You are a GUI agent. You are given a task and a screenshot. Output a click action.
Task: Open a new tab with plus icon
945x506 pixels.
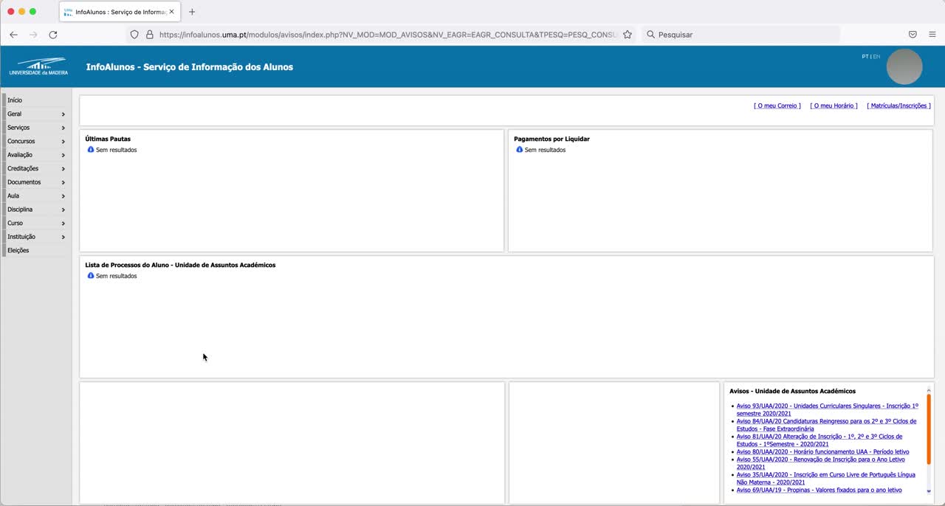tap(192, 12)
